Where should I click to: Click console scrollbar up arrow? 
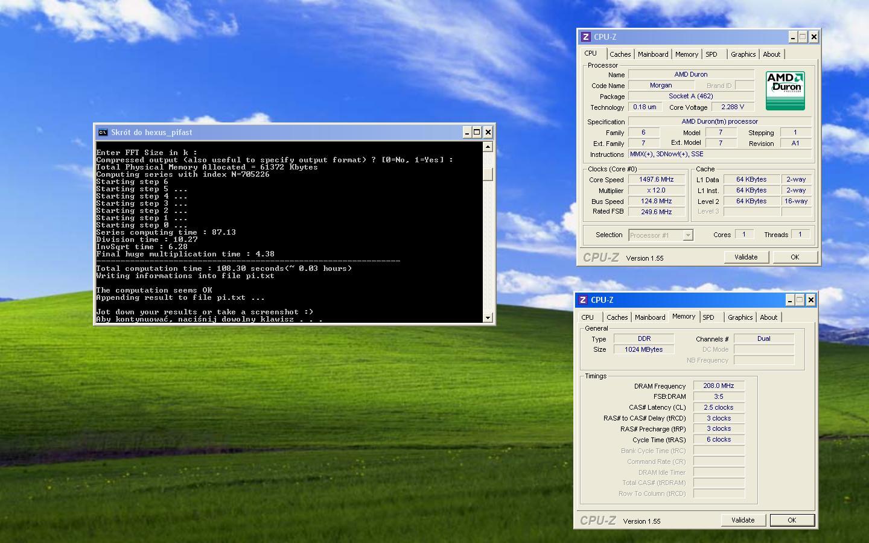point(488,147)
